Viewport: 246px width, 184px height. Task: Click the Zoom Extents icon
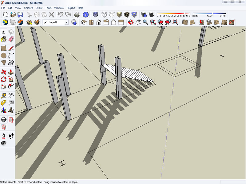[x=175, y=22]
